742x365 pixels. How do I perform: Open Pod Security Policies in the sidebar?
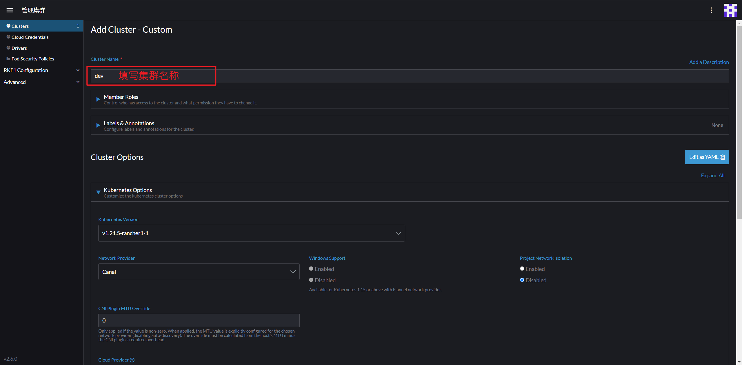[33, 59]
